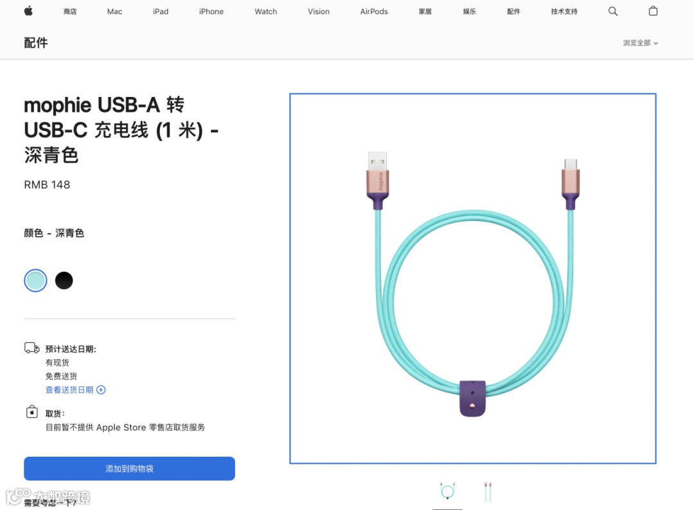Viewport: 694px width, 510px height.
Task: Select the black color swatch
Action: click(64, 281)
